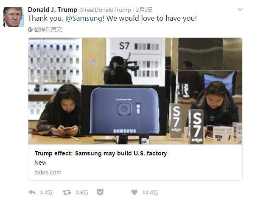Screen dimensions: 266x199
Task: Expand the tweet options chevron
Action: pos(240,9)
